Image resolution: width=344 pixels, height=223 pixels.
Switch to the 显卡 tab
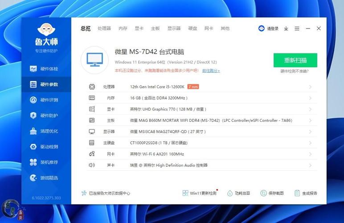tap(139, 28)
